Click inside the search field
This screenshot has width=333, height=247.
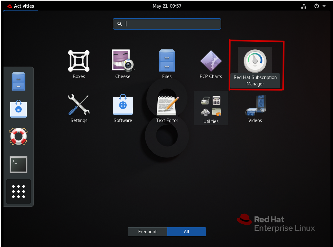tap(167, 24)
